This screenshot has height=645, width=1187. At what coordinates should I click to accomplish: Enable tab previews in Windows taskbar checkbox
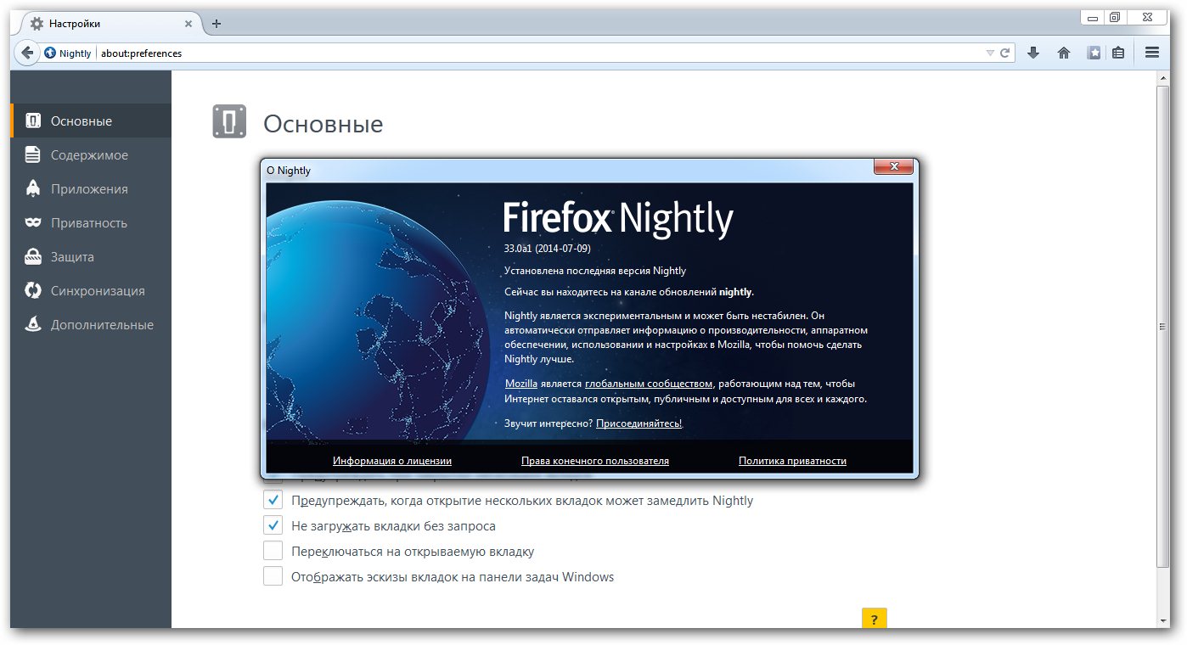273,576
